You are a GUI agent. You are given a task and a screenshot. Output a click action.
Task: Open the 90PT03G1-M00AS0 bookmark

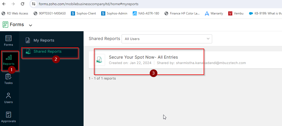tap(50, 13)
